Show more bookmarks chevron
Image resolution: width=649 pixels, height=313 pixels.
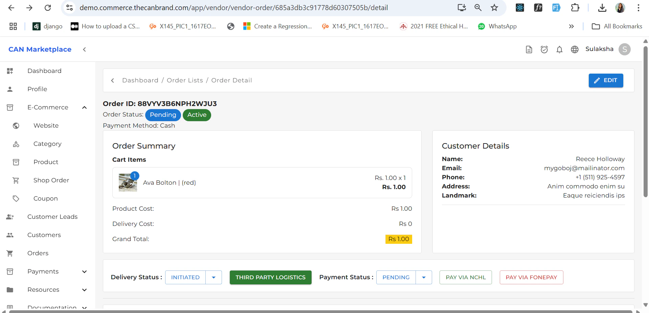(x=572, y=26)
